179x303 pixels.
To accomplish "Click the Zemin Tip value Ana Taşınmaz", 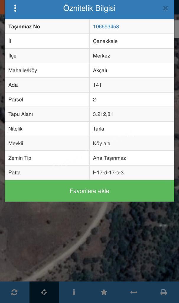I will (x=109, y=158).
